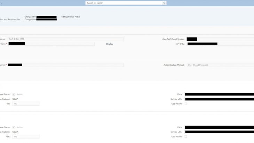Image resolution: width=254 pixels, height=143 pixels.
Task: Click the 'Editing Status: Active' text
Action: point(71,17)
